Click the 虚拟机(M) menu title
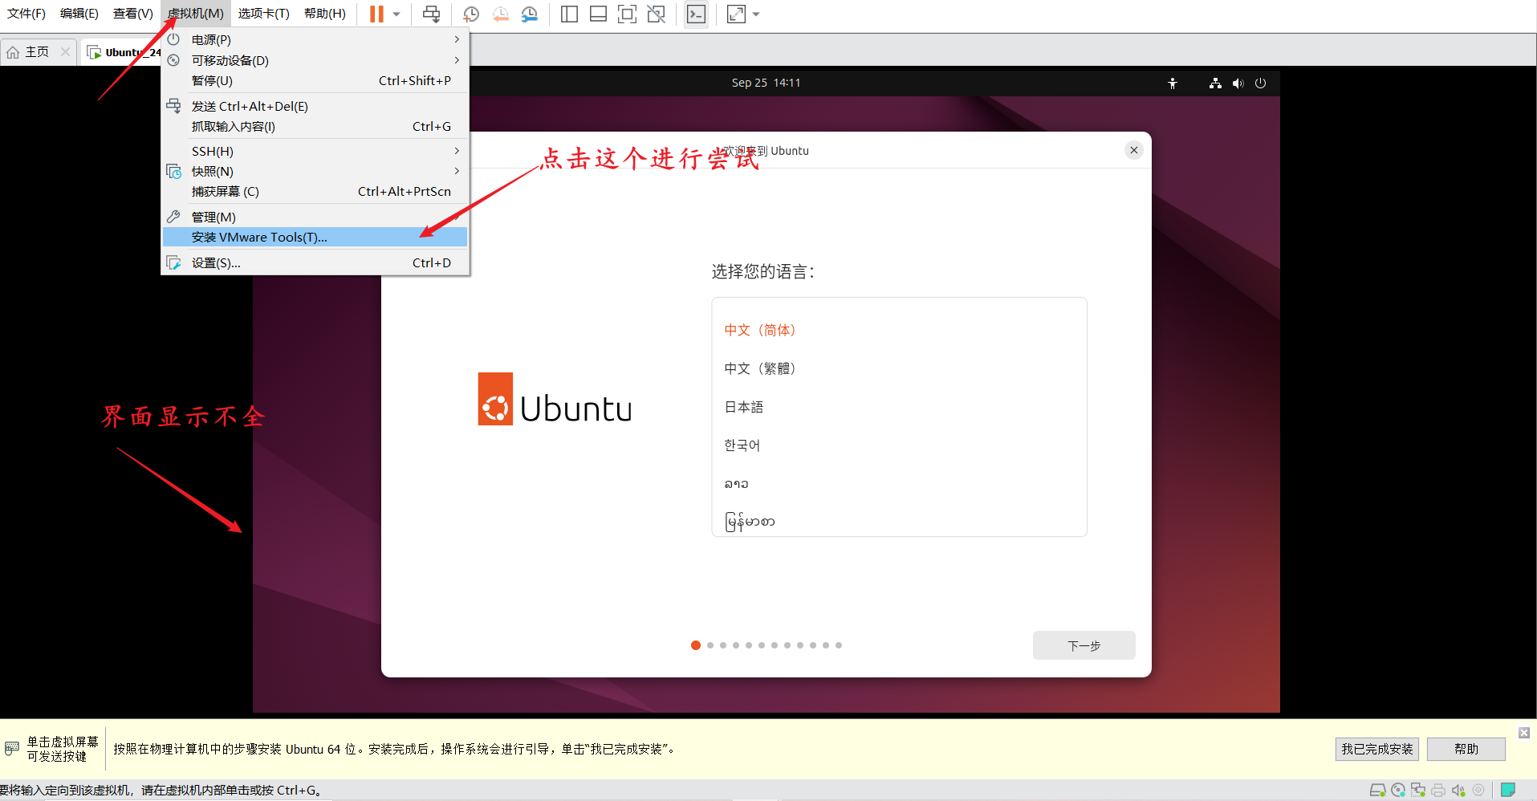This screenshot has width=1537, height=801. (196, 14)
